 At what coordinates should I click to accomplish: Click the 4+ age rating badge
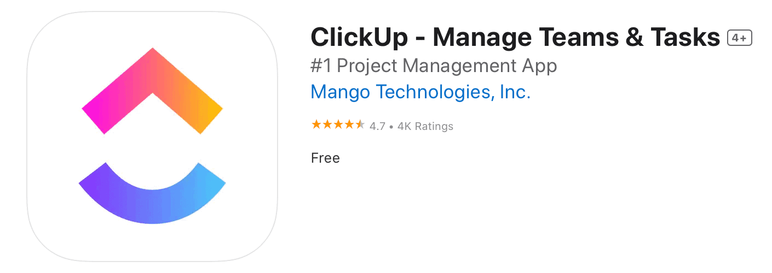(x=740, y=38)
